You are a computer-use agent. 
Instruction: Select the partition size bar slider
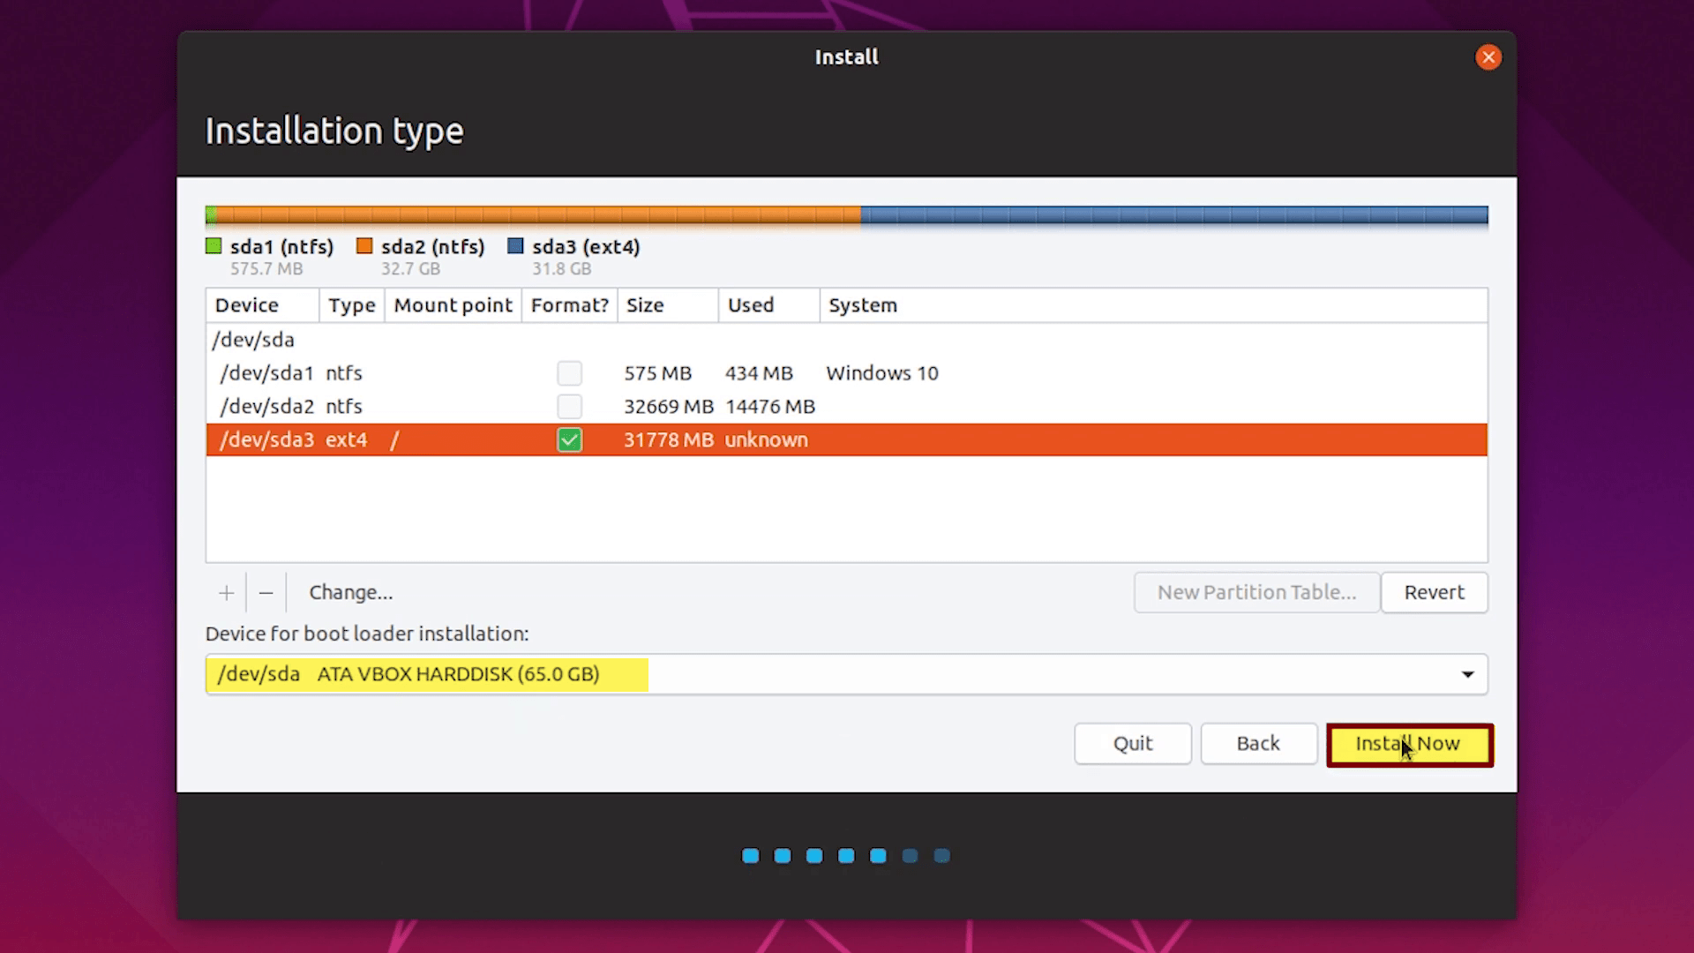click(860, 215)
